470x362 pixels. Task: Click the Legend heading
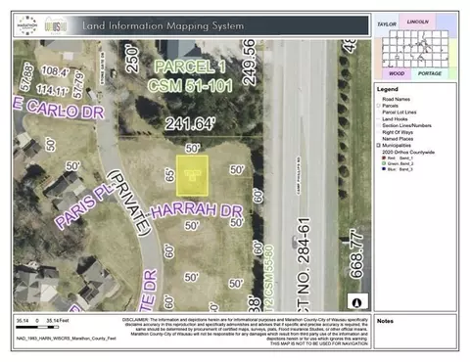click(388, 89)
